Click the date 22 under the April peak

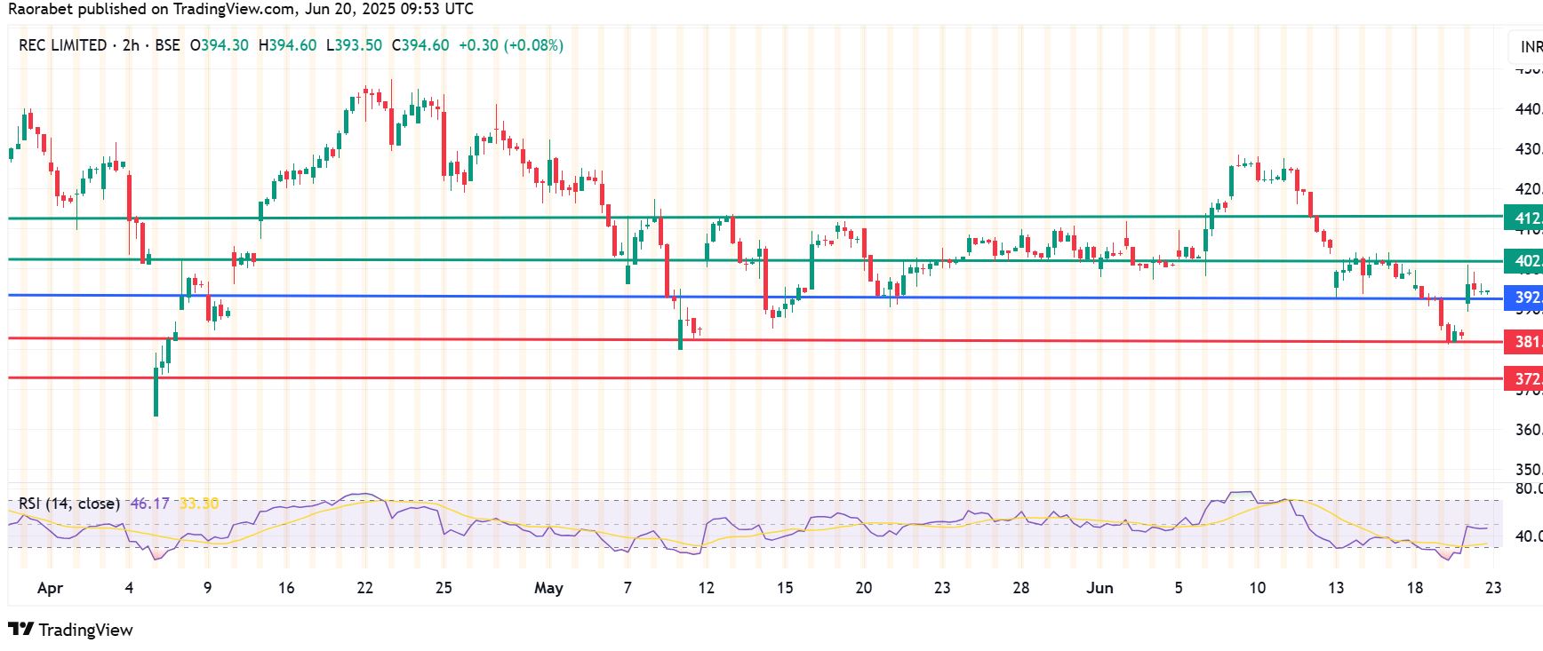[364, 588]
